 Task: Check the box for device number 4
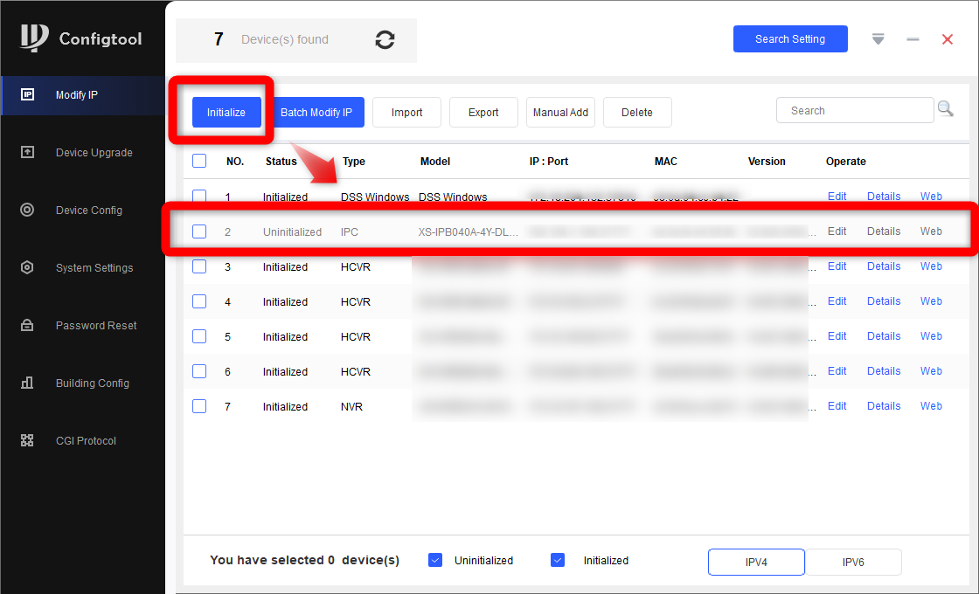(199, 301)
